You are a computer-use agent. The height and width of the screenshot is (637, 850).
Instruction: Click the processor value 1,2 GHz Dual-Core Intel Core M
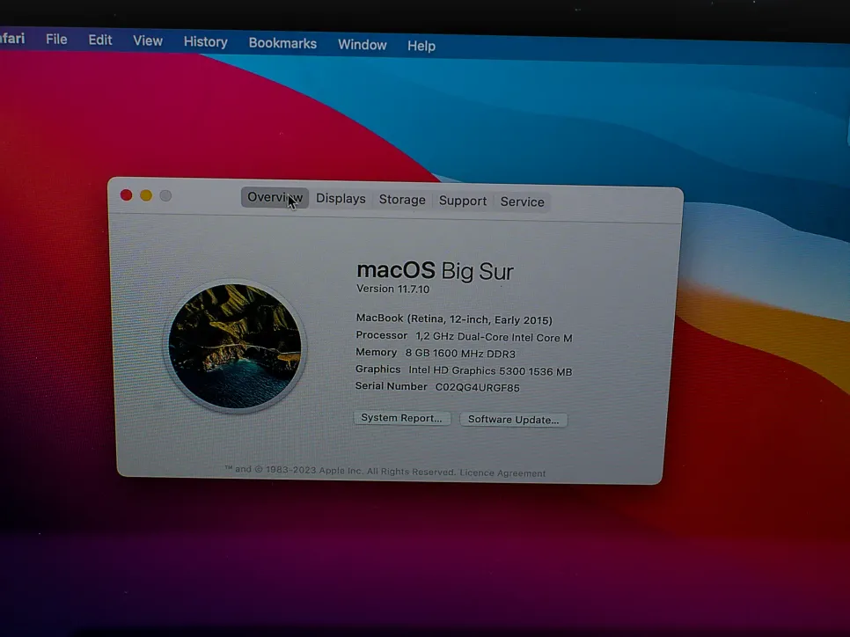(x=494, y=337)
